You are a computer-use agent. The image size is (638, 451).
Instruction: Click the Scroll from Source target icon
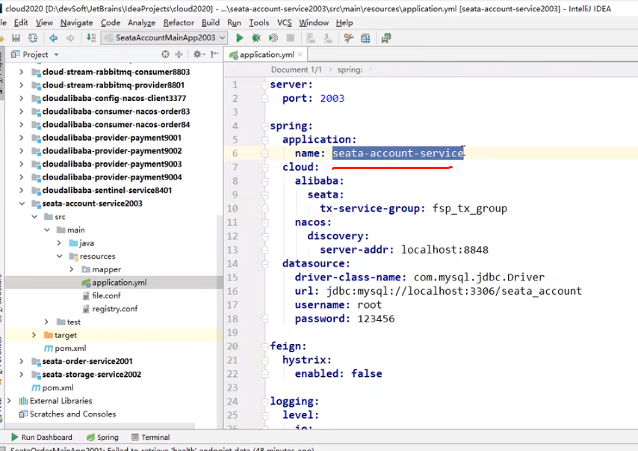[x=166, y=55]
